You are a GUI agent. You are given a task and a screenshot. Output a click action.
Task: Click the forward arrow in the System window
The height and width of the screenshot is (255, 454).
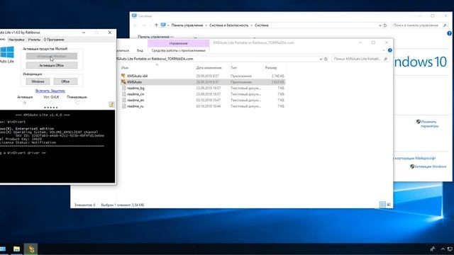143,25
